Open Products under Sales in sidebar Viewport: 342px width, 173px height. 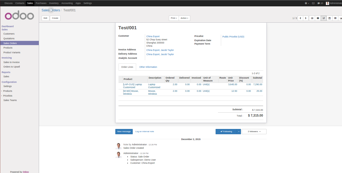coord(8,48)
